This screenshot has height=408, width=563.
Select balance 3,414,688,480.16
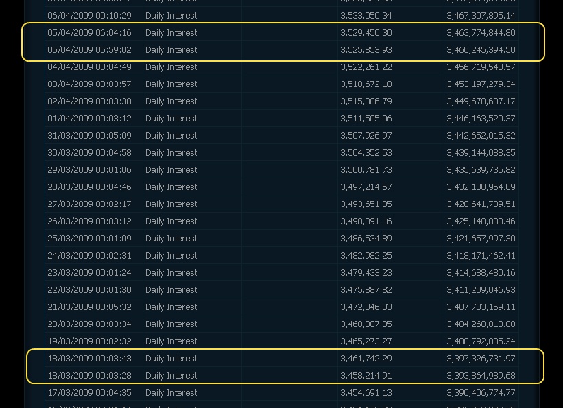pyautogui.click(x=481, y=273)
